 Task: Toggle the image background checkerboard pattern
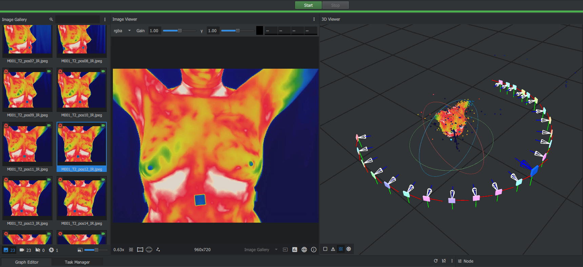tap(131, 250)
